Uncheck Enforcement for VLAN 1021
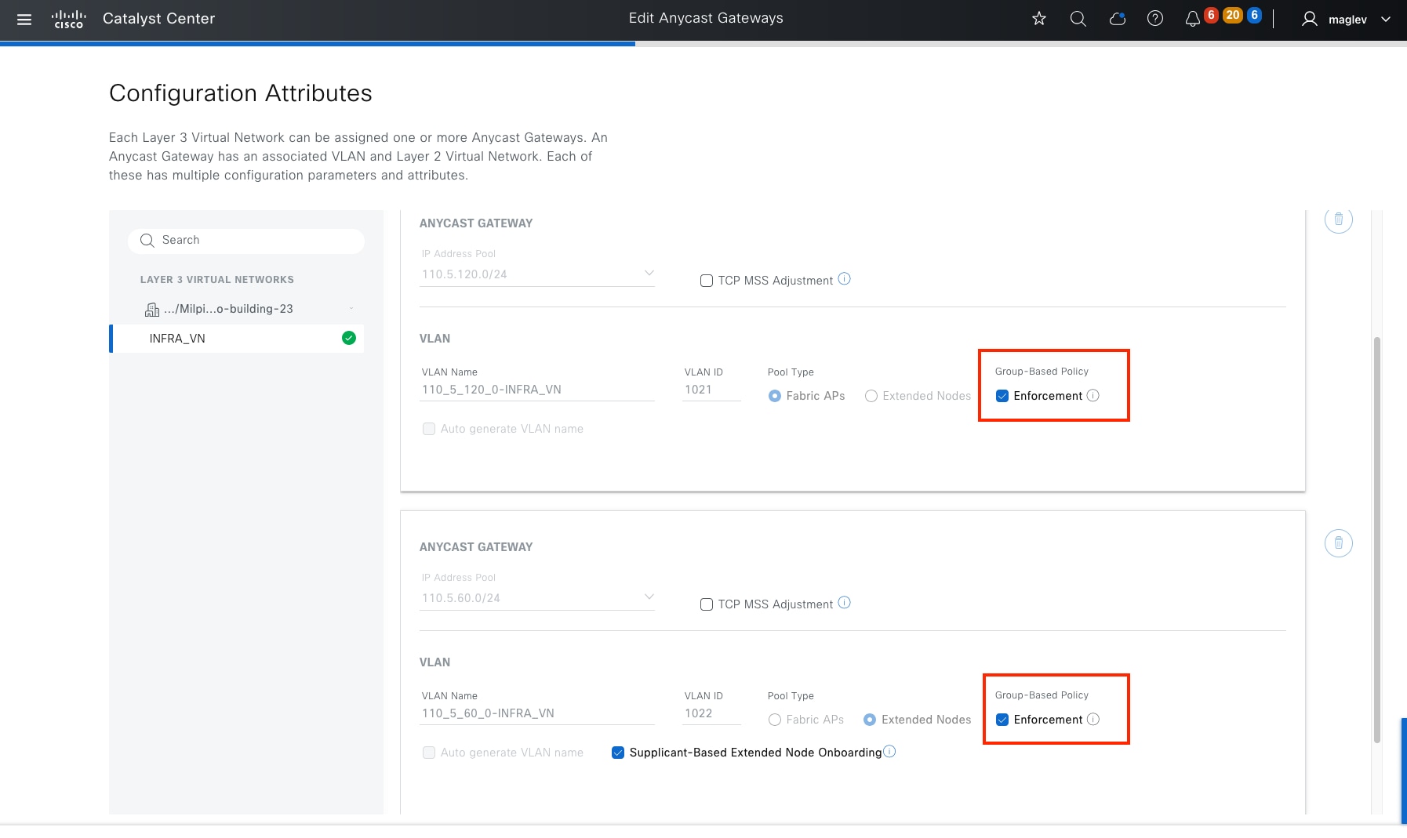Image resolution: width=1407 pixels, height=838 pixels. pos(1002,396)
